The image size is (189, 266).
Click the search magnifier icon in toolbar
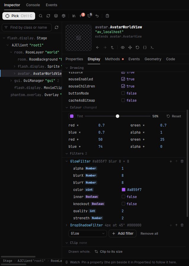pos(40,16)
